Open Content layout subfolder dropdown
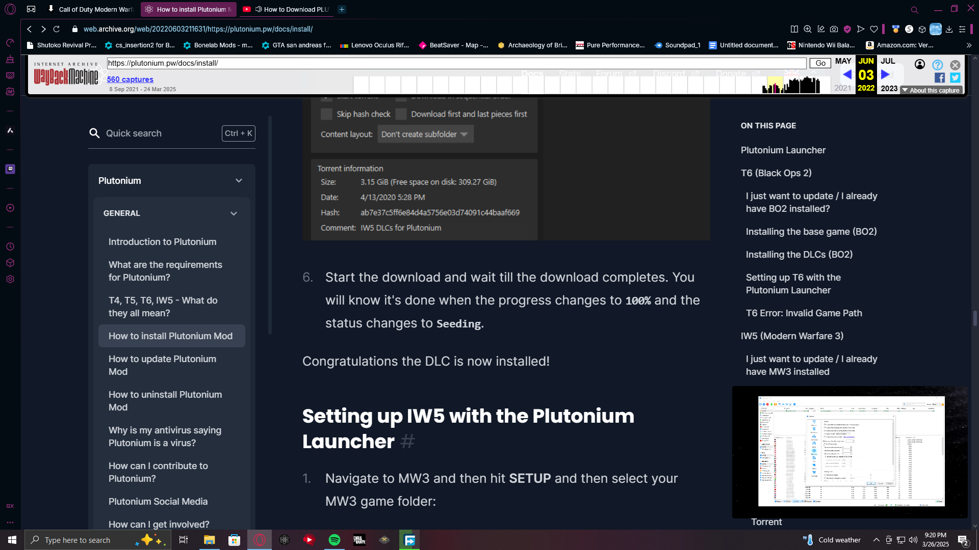Image resolution: width=979 pixels, height=550 pixels. [x=425, y=134]
